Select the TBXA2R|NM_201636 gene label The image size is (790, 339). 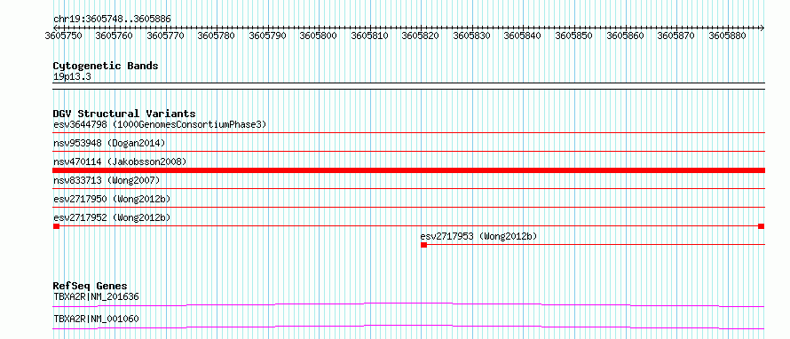pyautogui.click(x=96, y=296)
